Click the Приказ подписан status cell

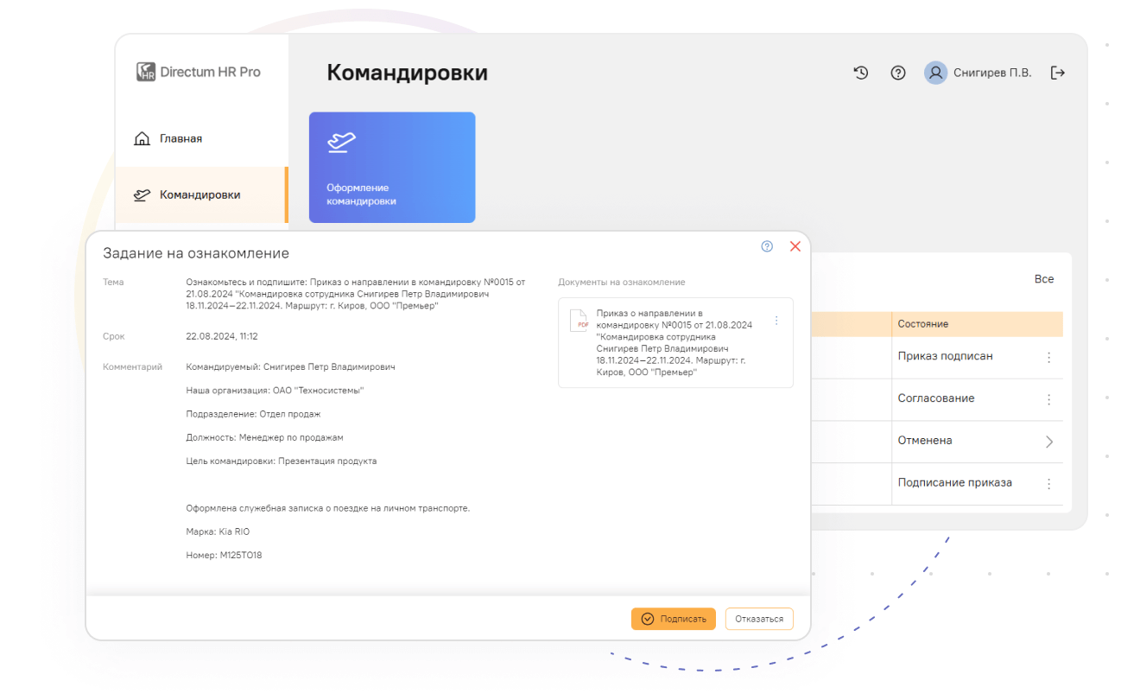945,356
